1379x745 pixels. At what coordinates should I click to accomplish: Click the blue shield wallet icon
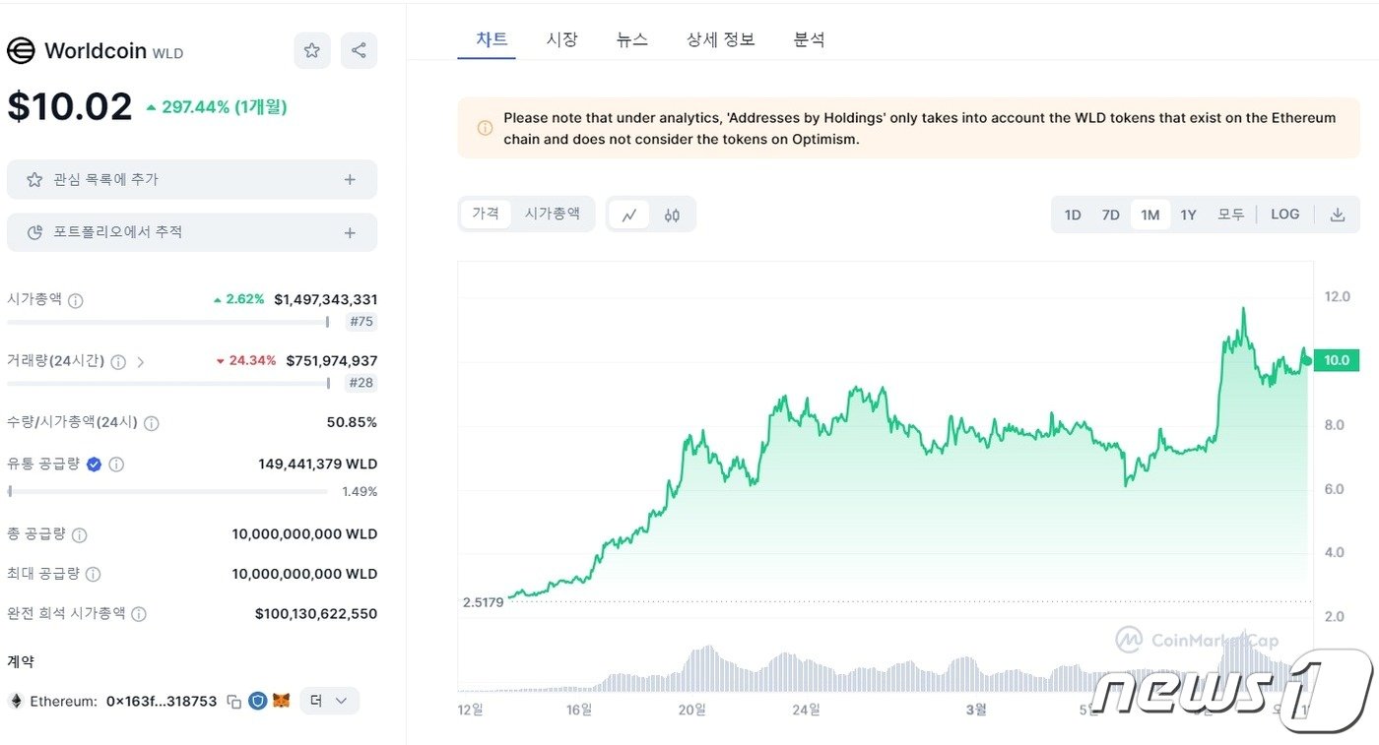[258, 701]
